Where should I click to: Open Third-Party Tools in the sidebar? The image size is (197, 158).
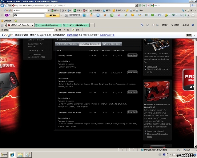point(36,50)
